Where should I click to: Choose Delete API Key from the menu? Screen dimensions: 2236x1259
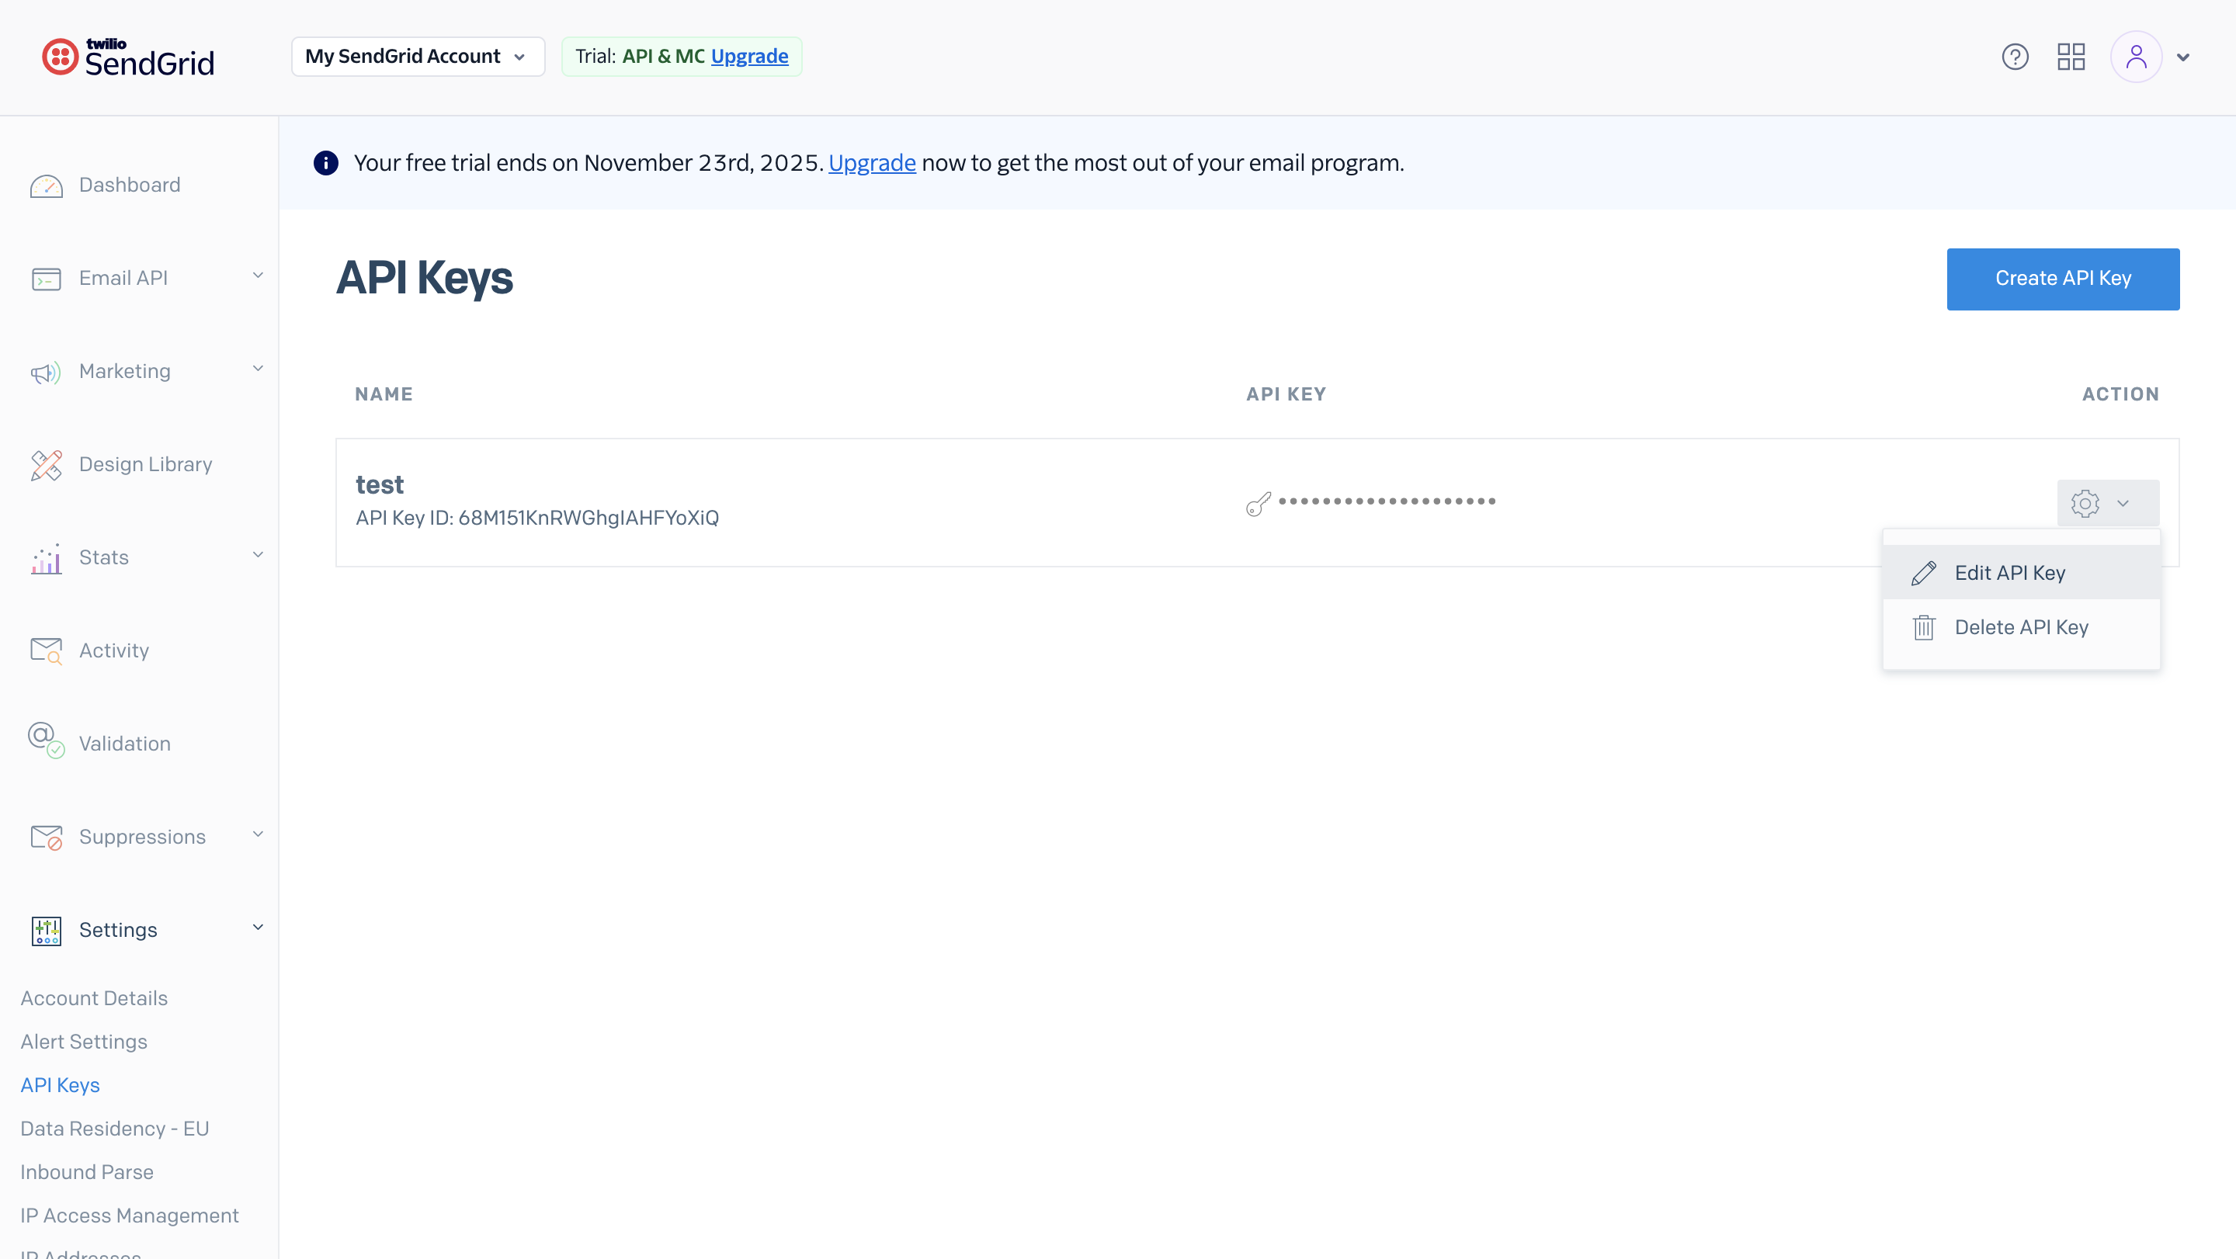2021,627
